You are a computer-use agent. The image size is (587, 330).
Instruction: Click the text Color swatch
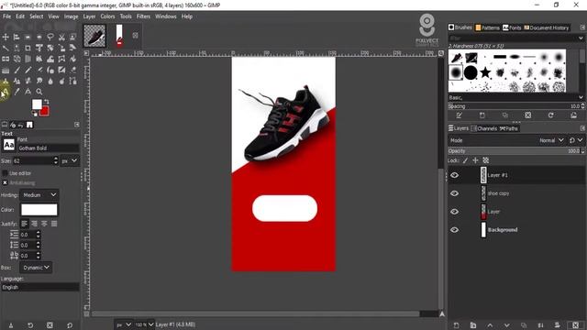point(39,210)
